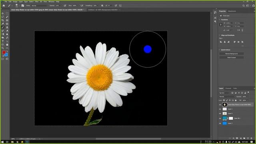The width and height of the screenshot is (256, 144).
Task: Click the blue background color swatch
Action: tap(6, 55)
